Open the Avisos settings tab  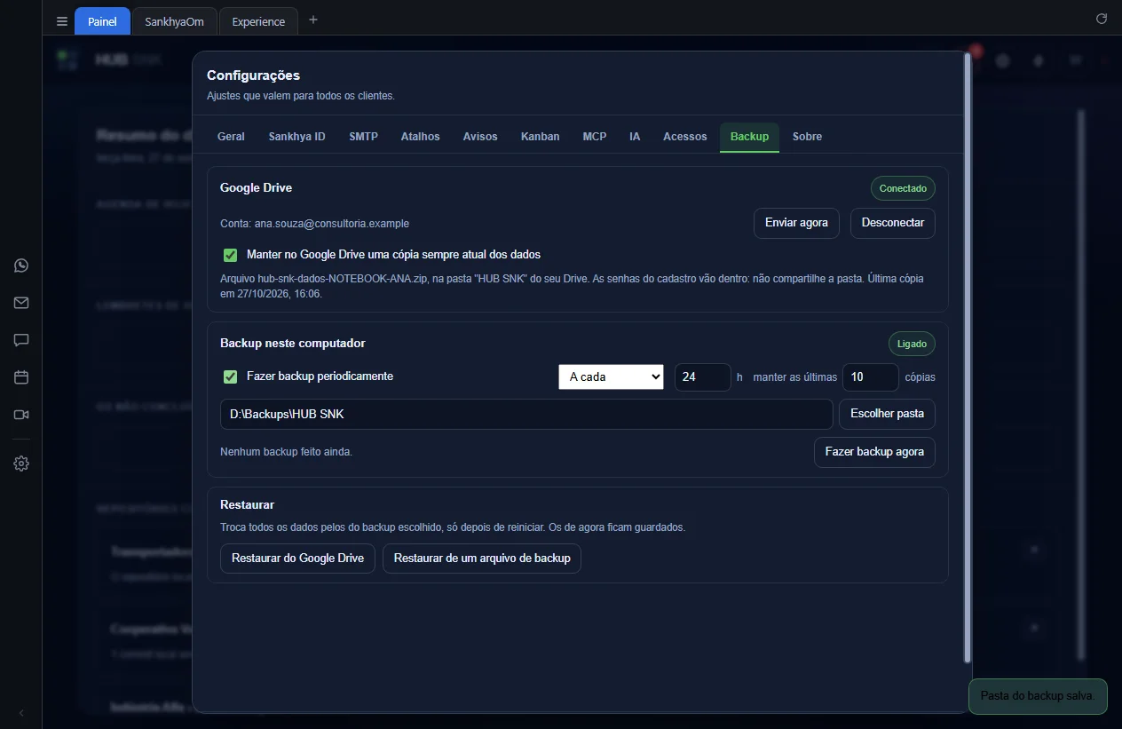tap(480, 137)
